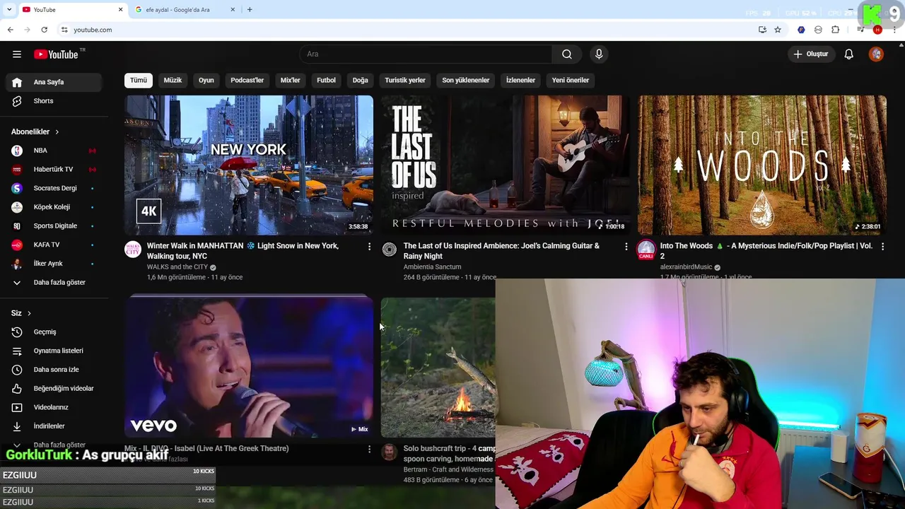Screen dimensions: 905x509
Task: Open Into The Woods playlist title
Action: (766, 251)
